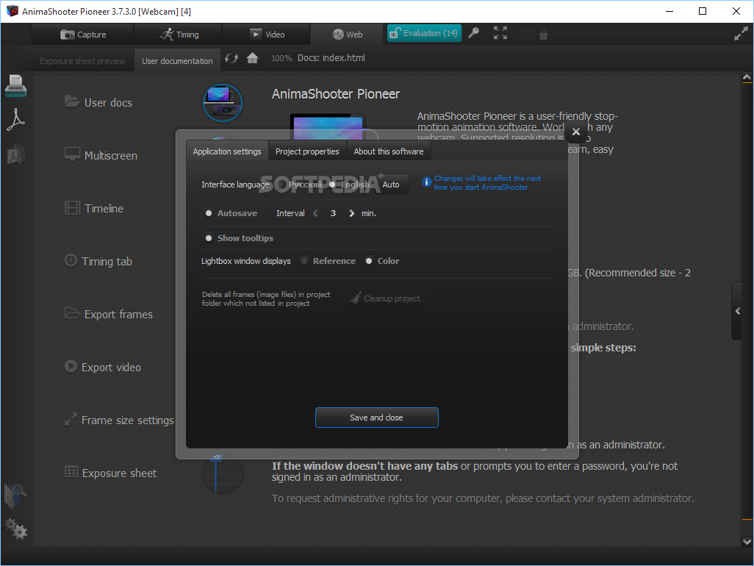Decrease autosave interval with left arrow
This screenshot has height=566, width=754.
[315, 213]
